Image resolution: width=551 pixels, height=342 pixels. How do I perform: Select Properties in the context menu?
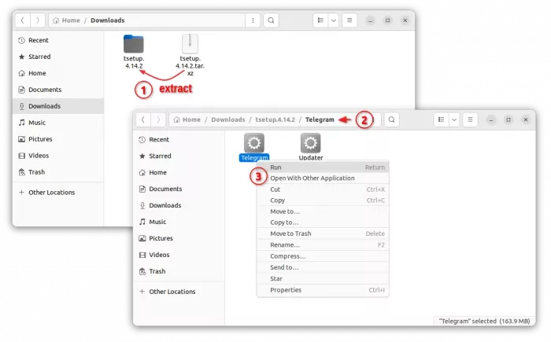coord(286,290)
